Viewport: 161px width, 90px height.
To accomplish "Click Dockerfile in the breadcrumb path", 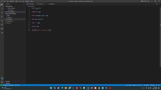I will coord(31,6).
